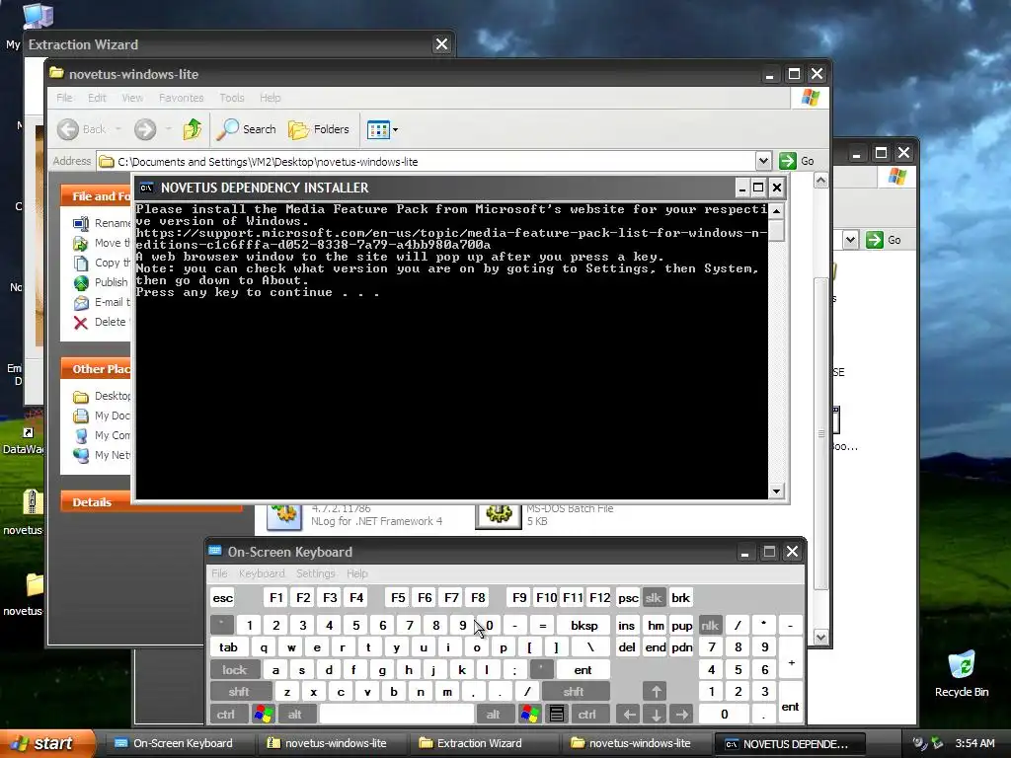Open the Start menu

tap(45, 743)
